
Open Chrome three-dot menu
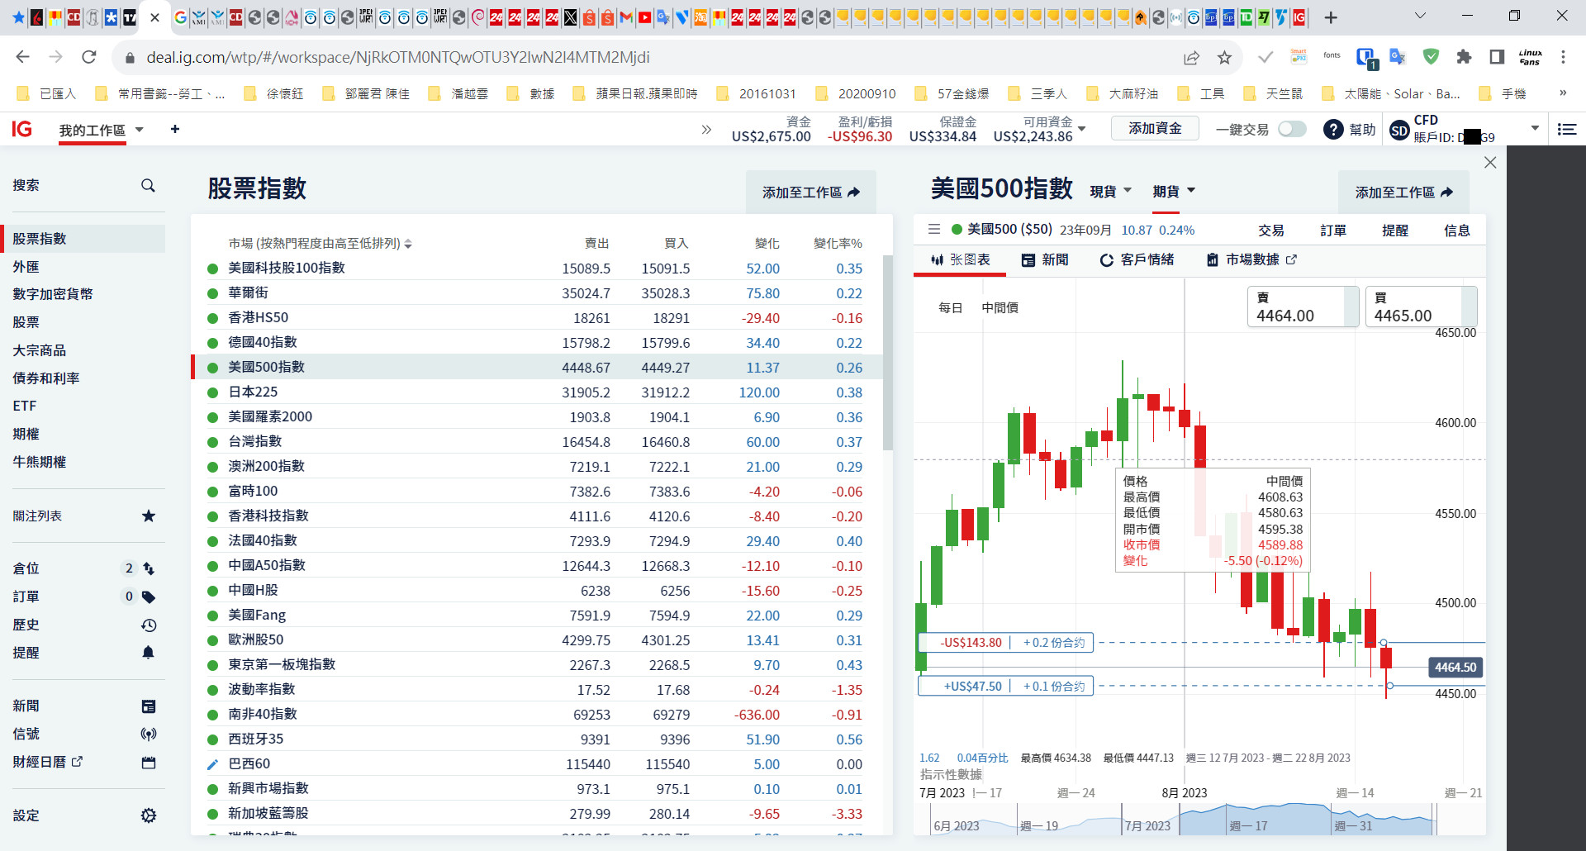point(1563,57)
